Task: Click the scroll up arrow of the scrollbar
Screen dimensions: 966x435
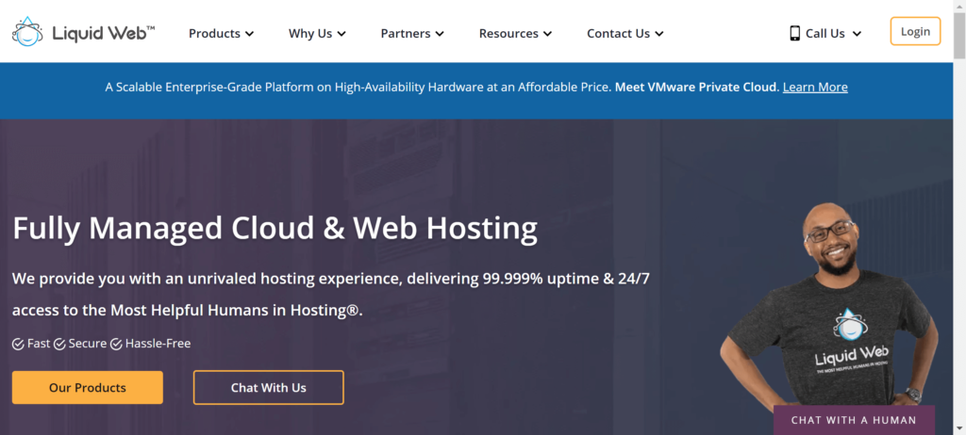Action: click(959, 6)
